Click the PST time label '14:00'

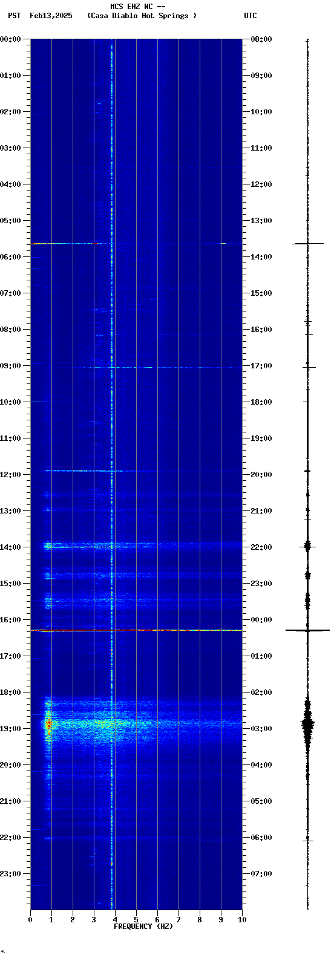click(10, 547)
